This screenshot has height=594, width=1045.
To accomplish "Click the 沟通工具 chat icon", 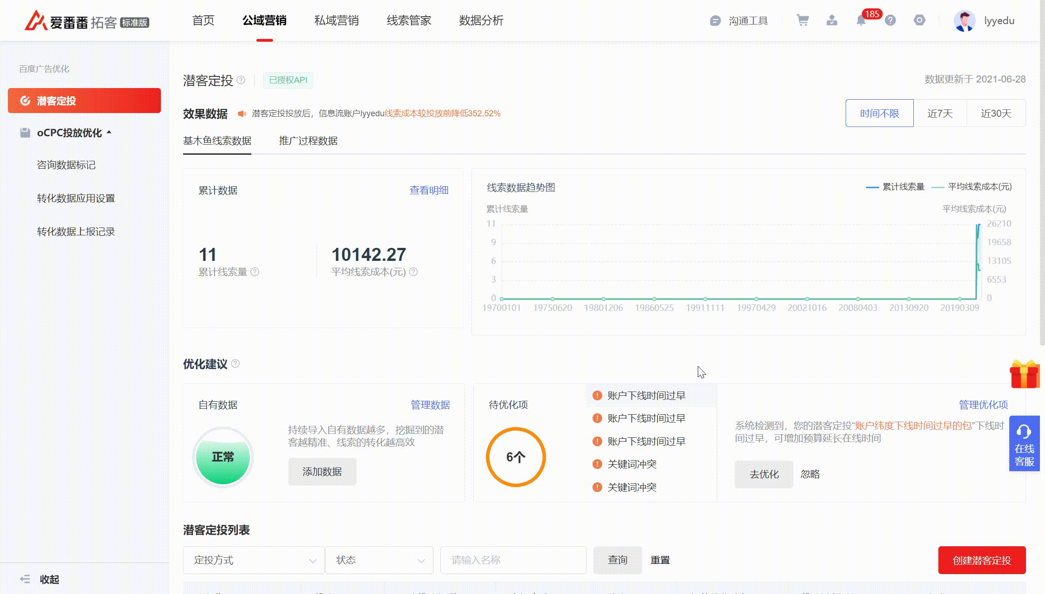I will [715, 21].
